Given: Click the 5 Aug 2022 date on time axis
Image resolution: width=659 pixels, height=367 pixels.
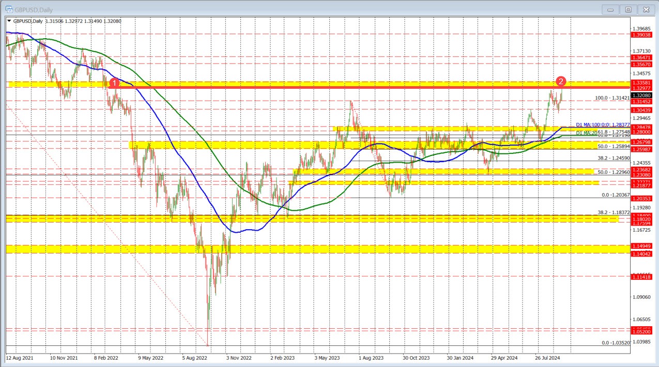Looking at the screenshot, I should [196, 357].
